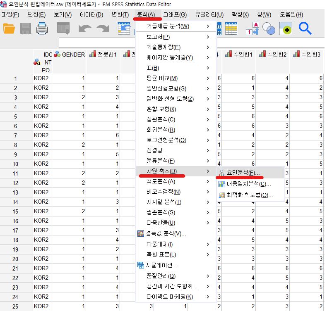Click the ordinal icon beside 수업협3

coord(296,54)
